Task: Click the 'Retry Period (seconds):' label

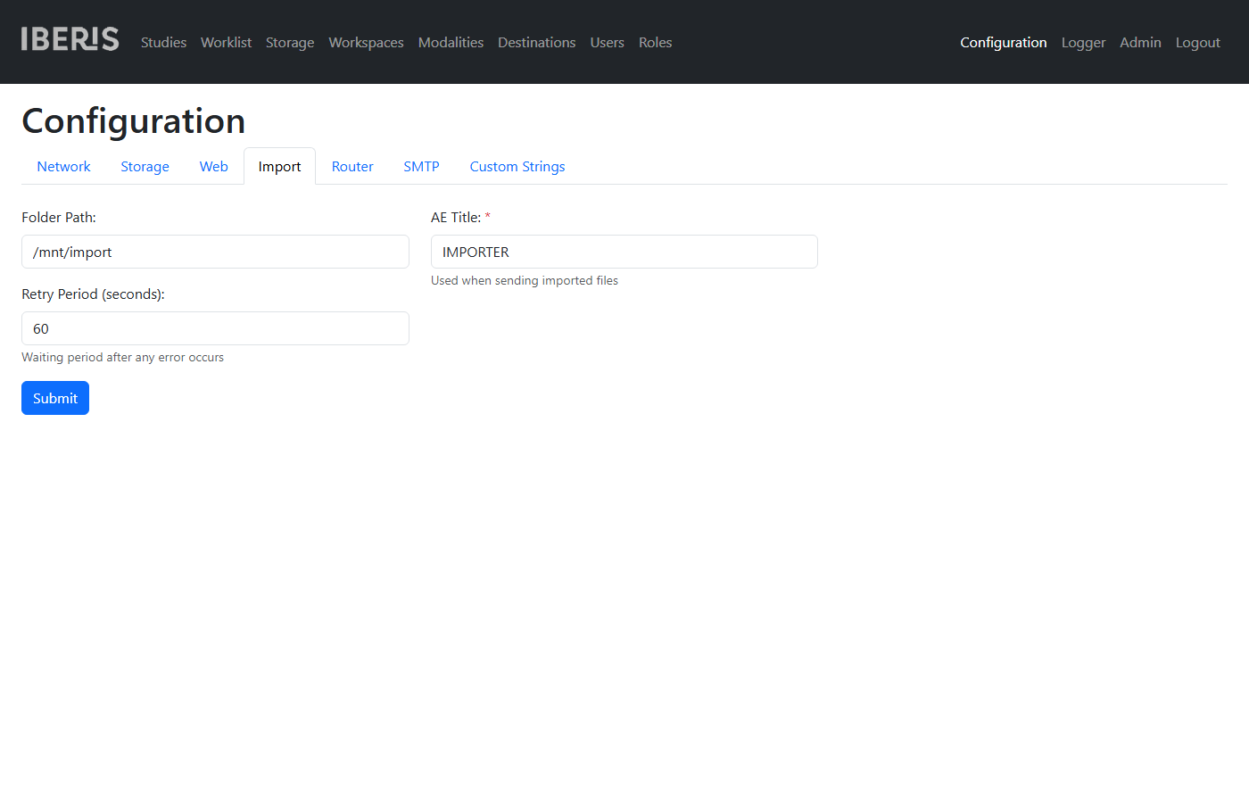Action: pos(93,294)
